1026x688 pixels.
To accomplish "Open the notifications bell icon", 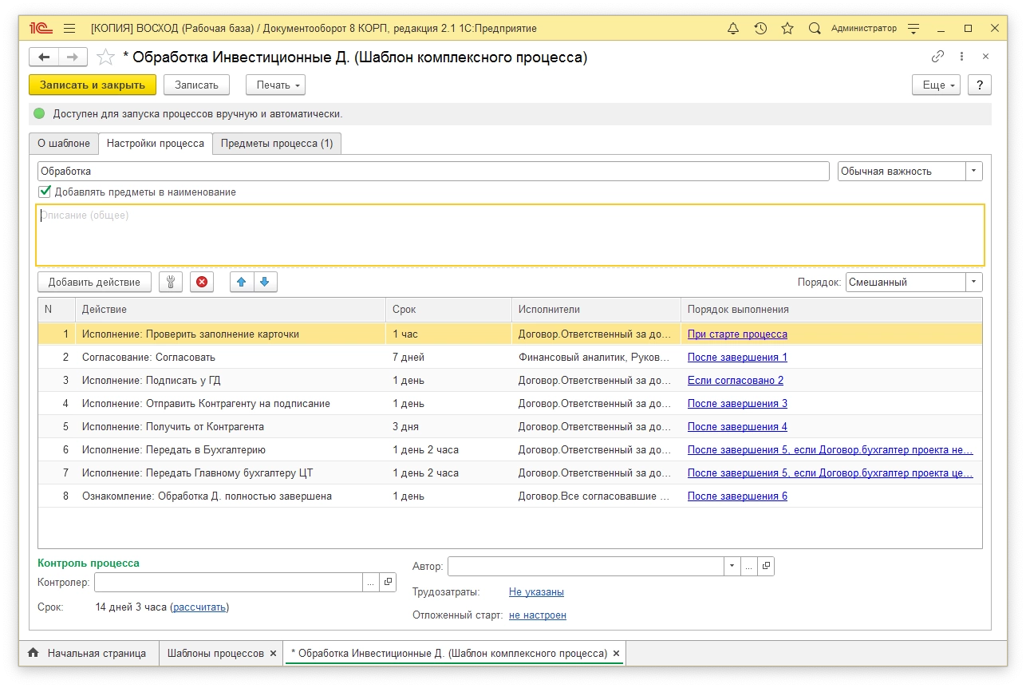I will pos(733,28).
